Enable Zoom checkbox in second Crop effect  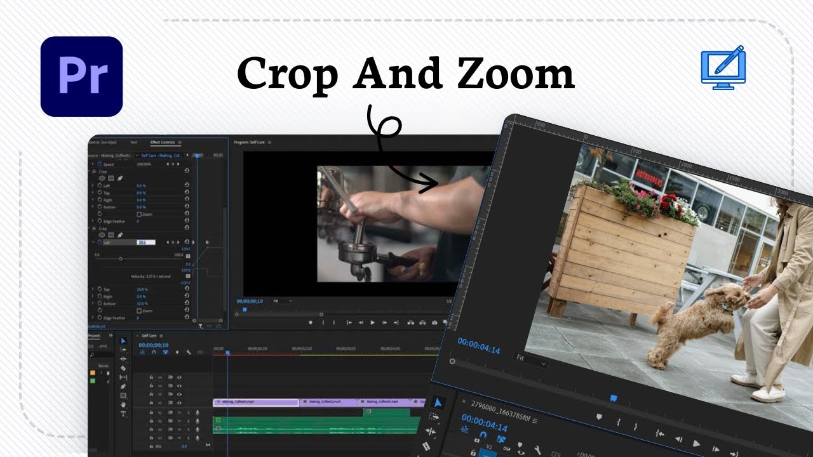click(x=139, y=311)
